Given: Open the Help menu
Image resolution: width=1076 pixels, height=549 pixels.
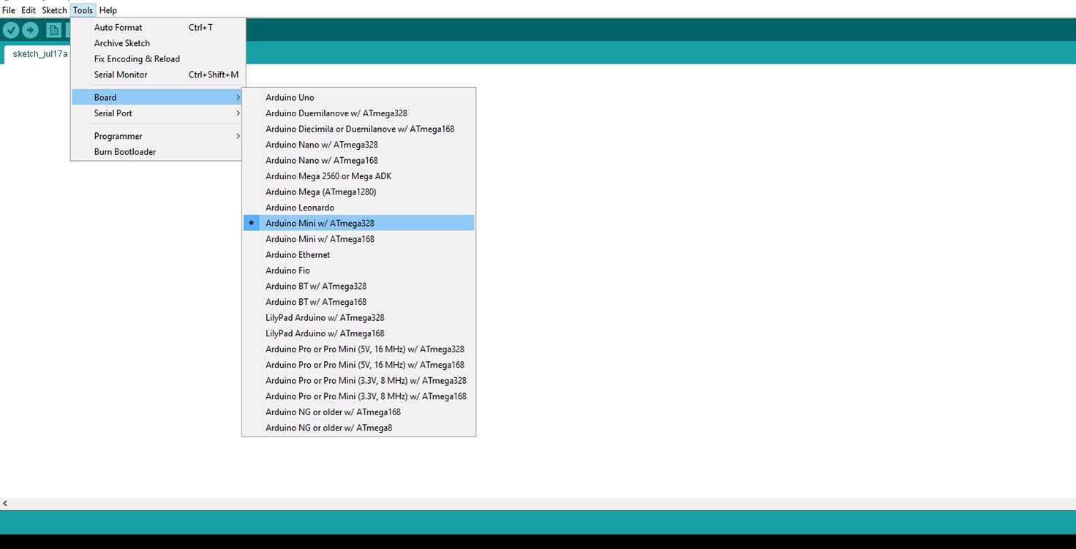Looking at the screenshot, I should 108,10.
